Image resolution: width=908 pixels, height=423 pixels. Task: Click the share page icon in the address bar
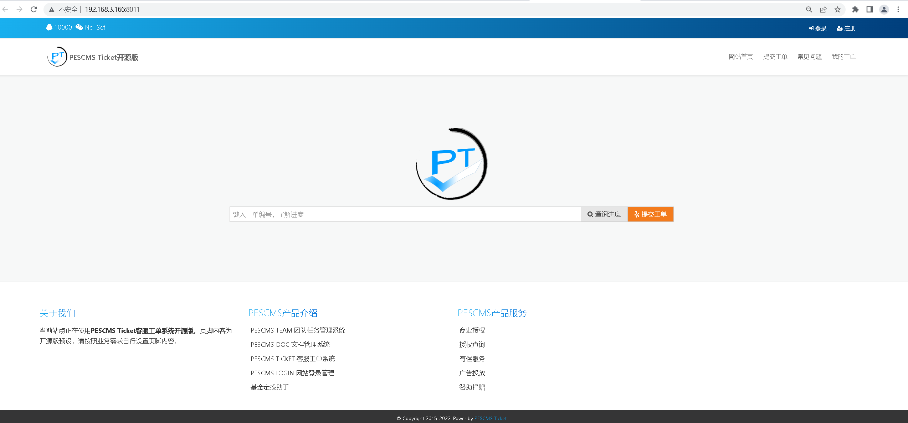click(x=823, y=10)
